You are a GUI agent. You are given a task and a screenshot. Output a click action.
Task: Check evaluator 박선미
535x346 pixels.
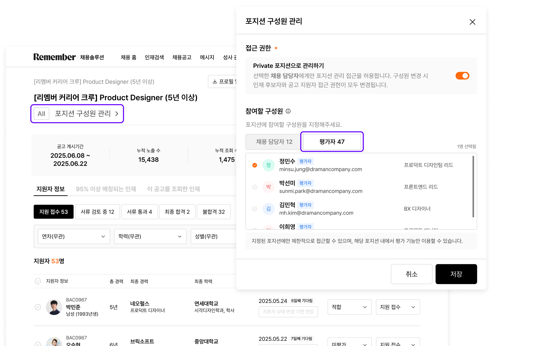[255, 187]
